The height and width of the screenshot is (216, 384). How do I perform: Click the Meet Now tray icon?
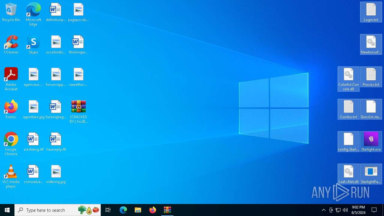[331, 210]
